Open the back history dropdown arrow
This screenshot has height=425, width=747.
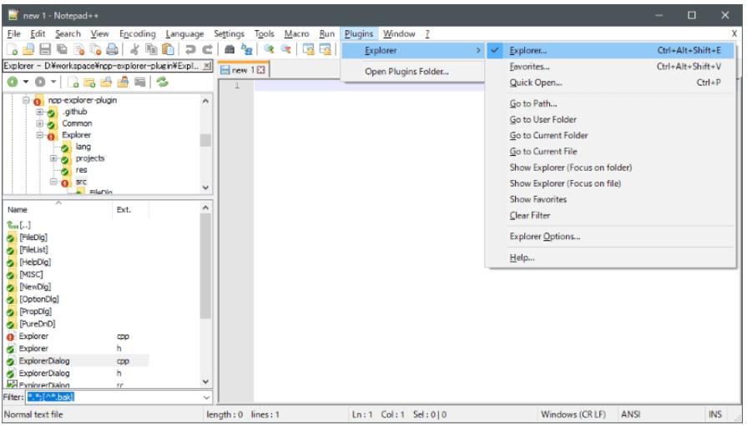click(26, 82)
